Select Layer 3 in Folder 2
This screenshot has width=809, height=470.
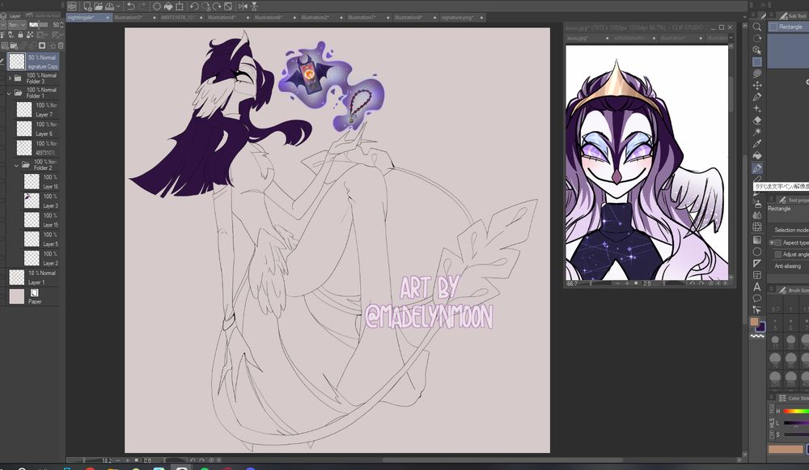(40, 201)
